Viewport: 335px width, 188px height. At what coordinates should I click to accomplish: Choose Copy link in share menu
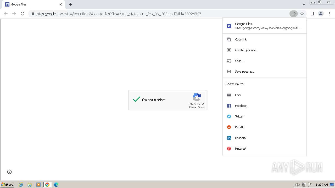tap(264, 39)
